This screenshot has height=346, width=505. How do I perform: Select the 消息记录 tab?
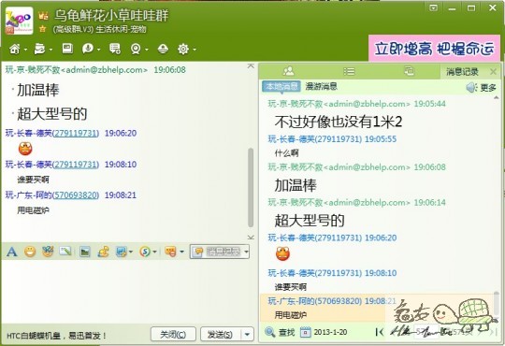462,71
